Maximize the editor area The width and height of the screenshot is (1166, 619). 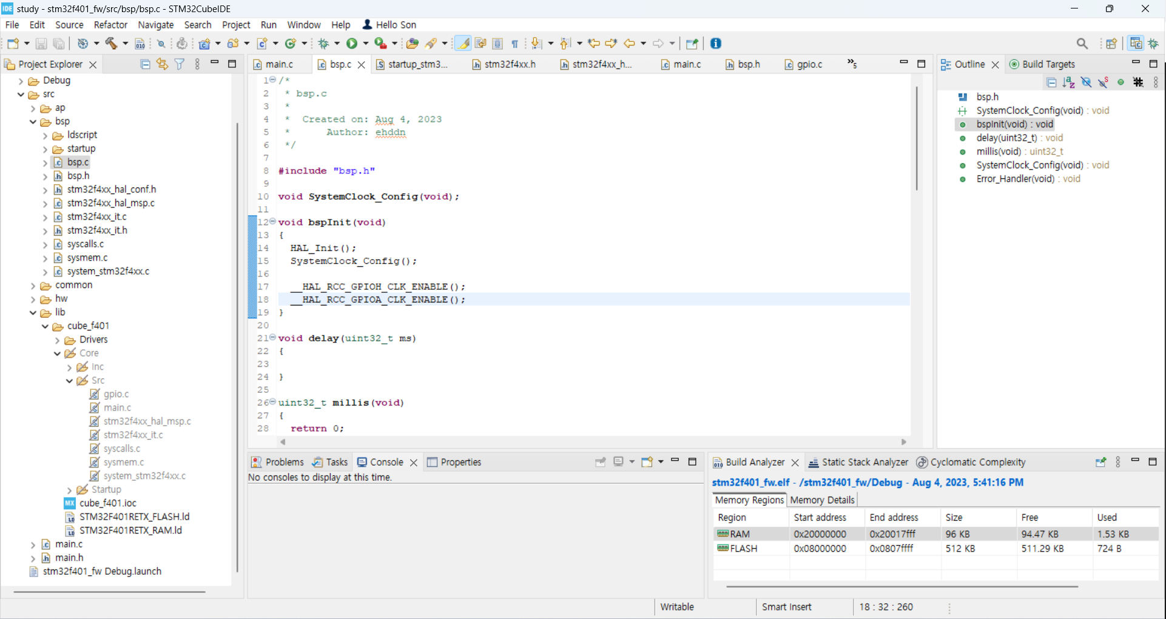(x=921, y=64)
